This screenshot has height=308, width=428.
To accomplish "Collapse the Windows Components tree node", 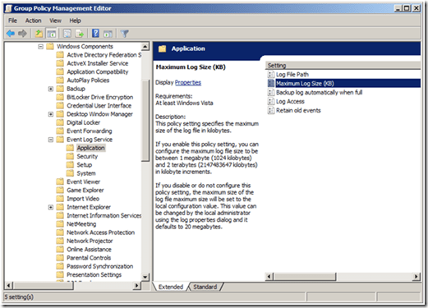I will [40, 47].
